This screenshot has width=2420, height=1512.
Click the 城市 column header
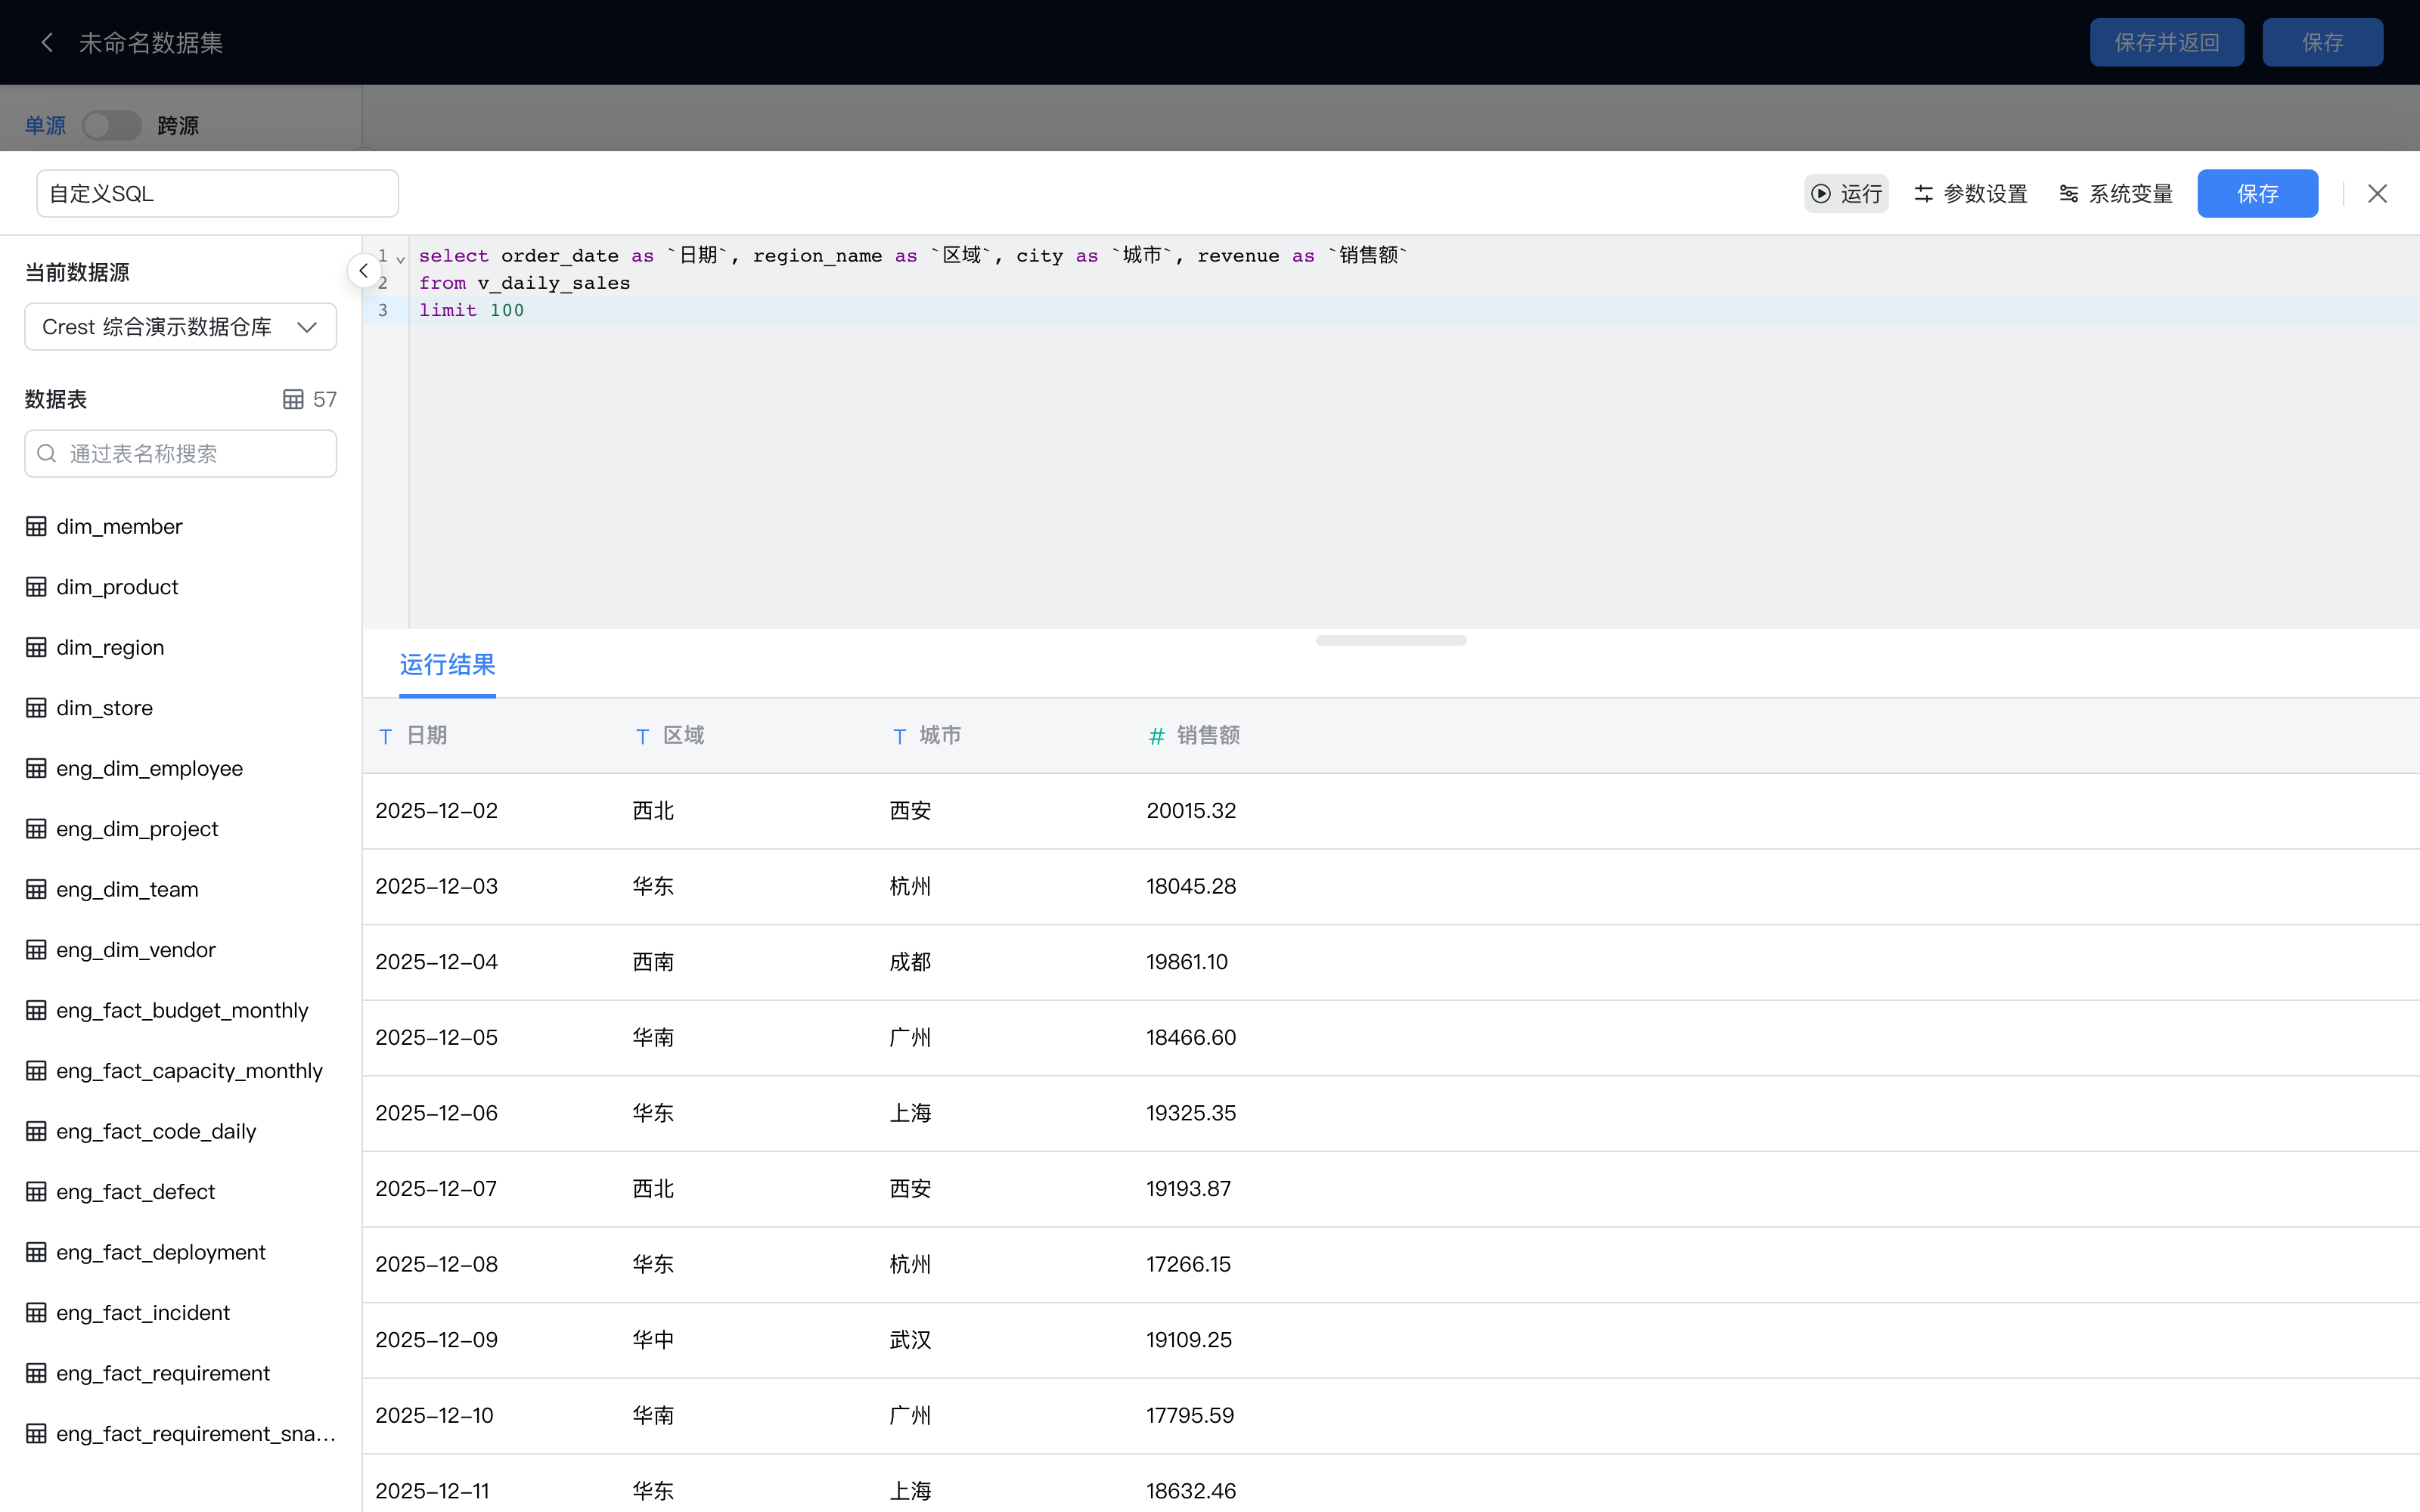(x=940, y=736)
